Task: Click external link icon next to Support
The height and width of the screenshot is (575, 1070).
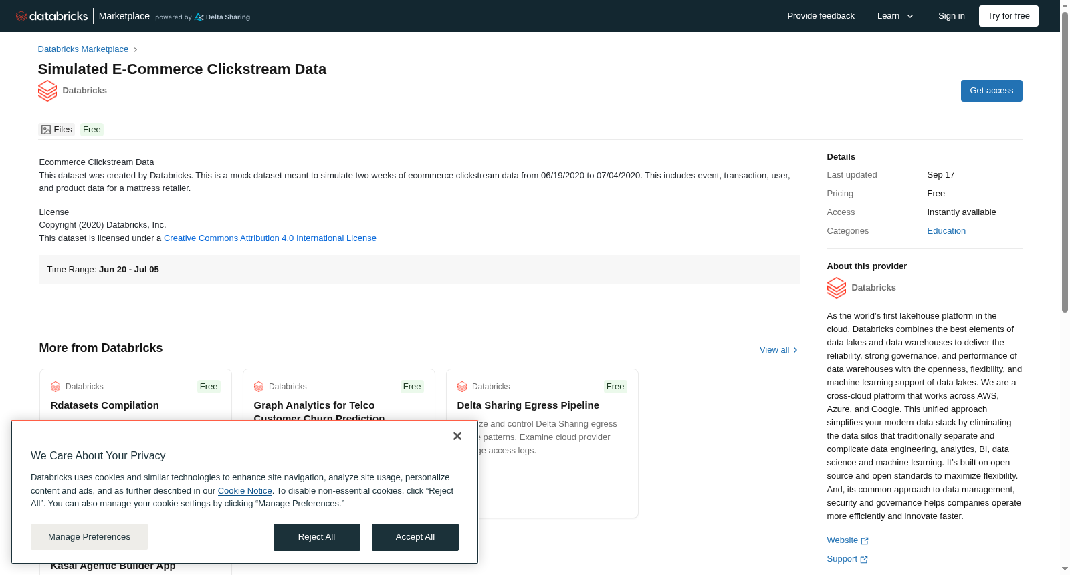Action: (x=864, y=560)
